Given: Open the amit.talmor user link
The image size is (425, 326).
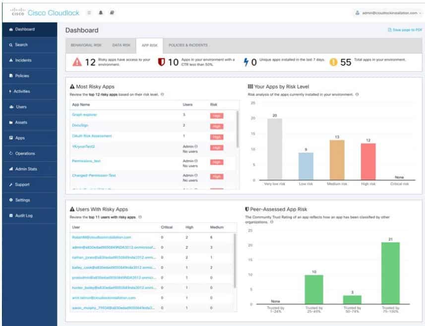Looking at the screenshot, I should pos(104,298).
